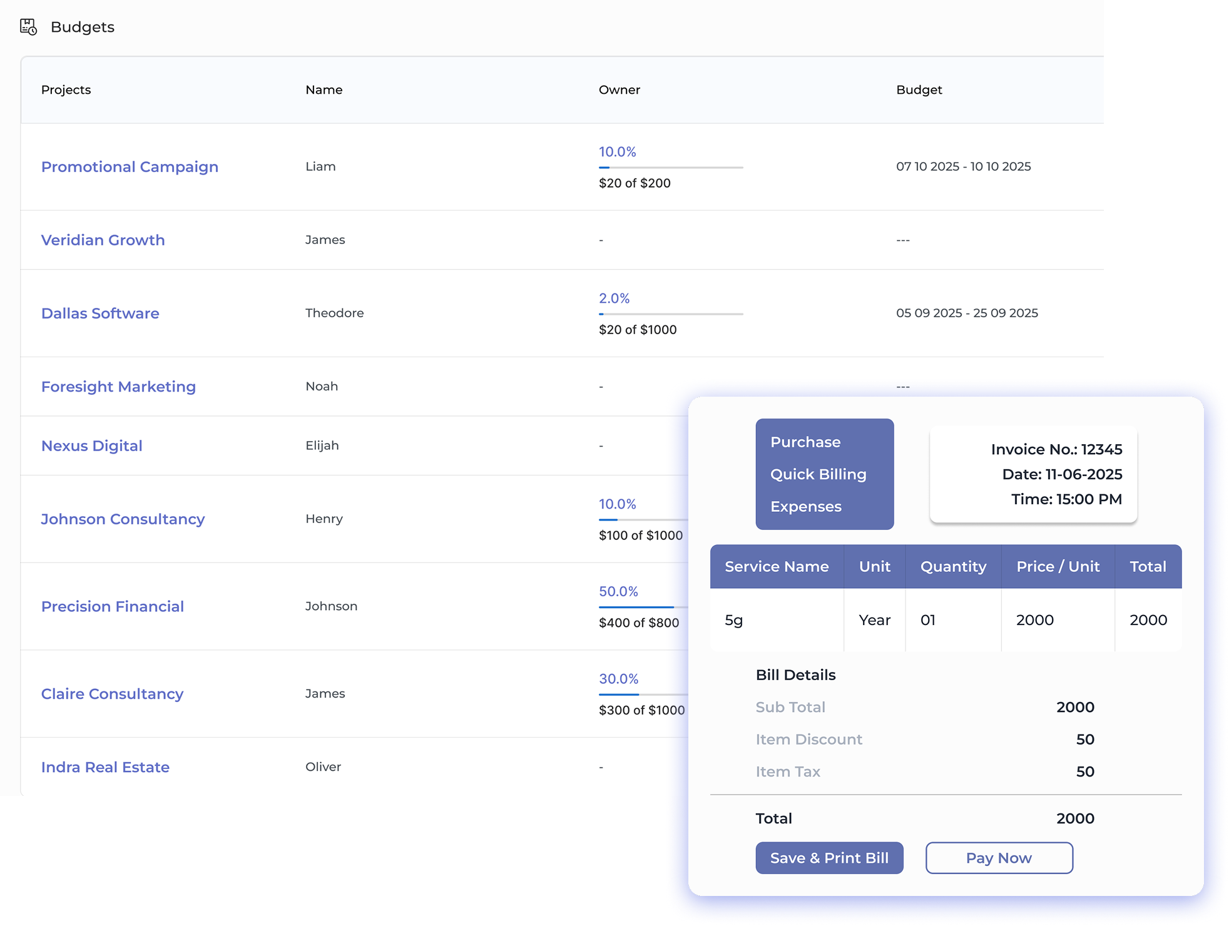The height and width of the screenshot is (926, 1229).
Task: Open the Foresight Marketing project
Action: [x=118, y=386]
